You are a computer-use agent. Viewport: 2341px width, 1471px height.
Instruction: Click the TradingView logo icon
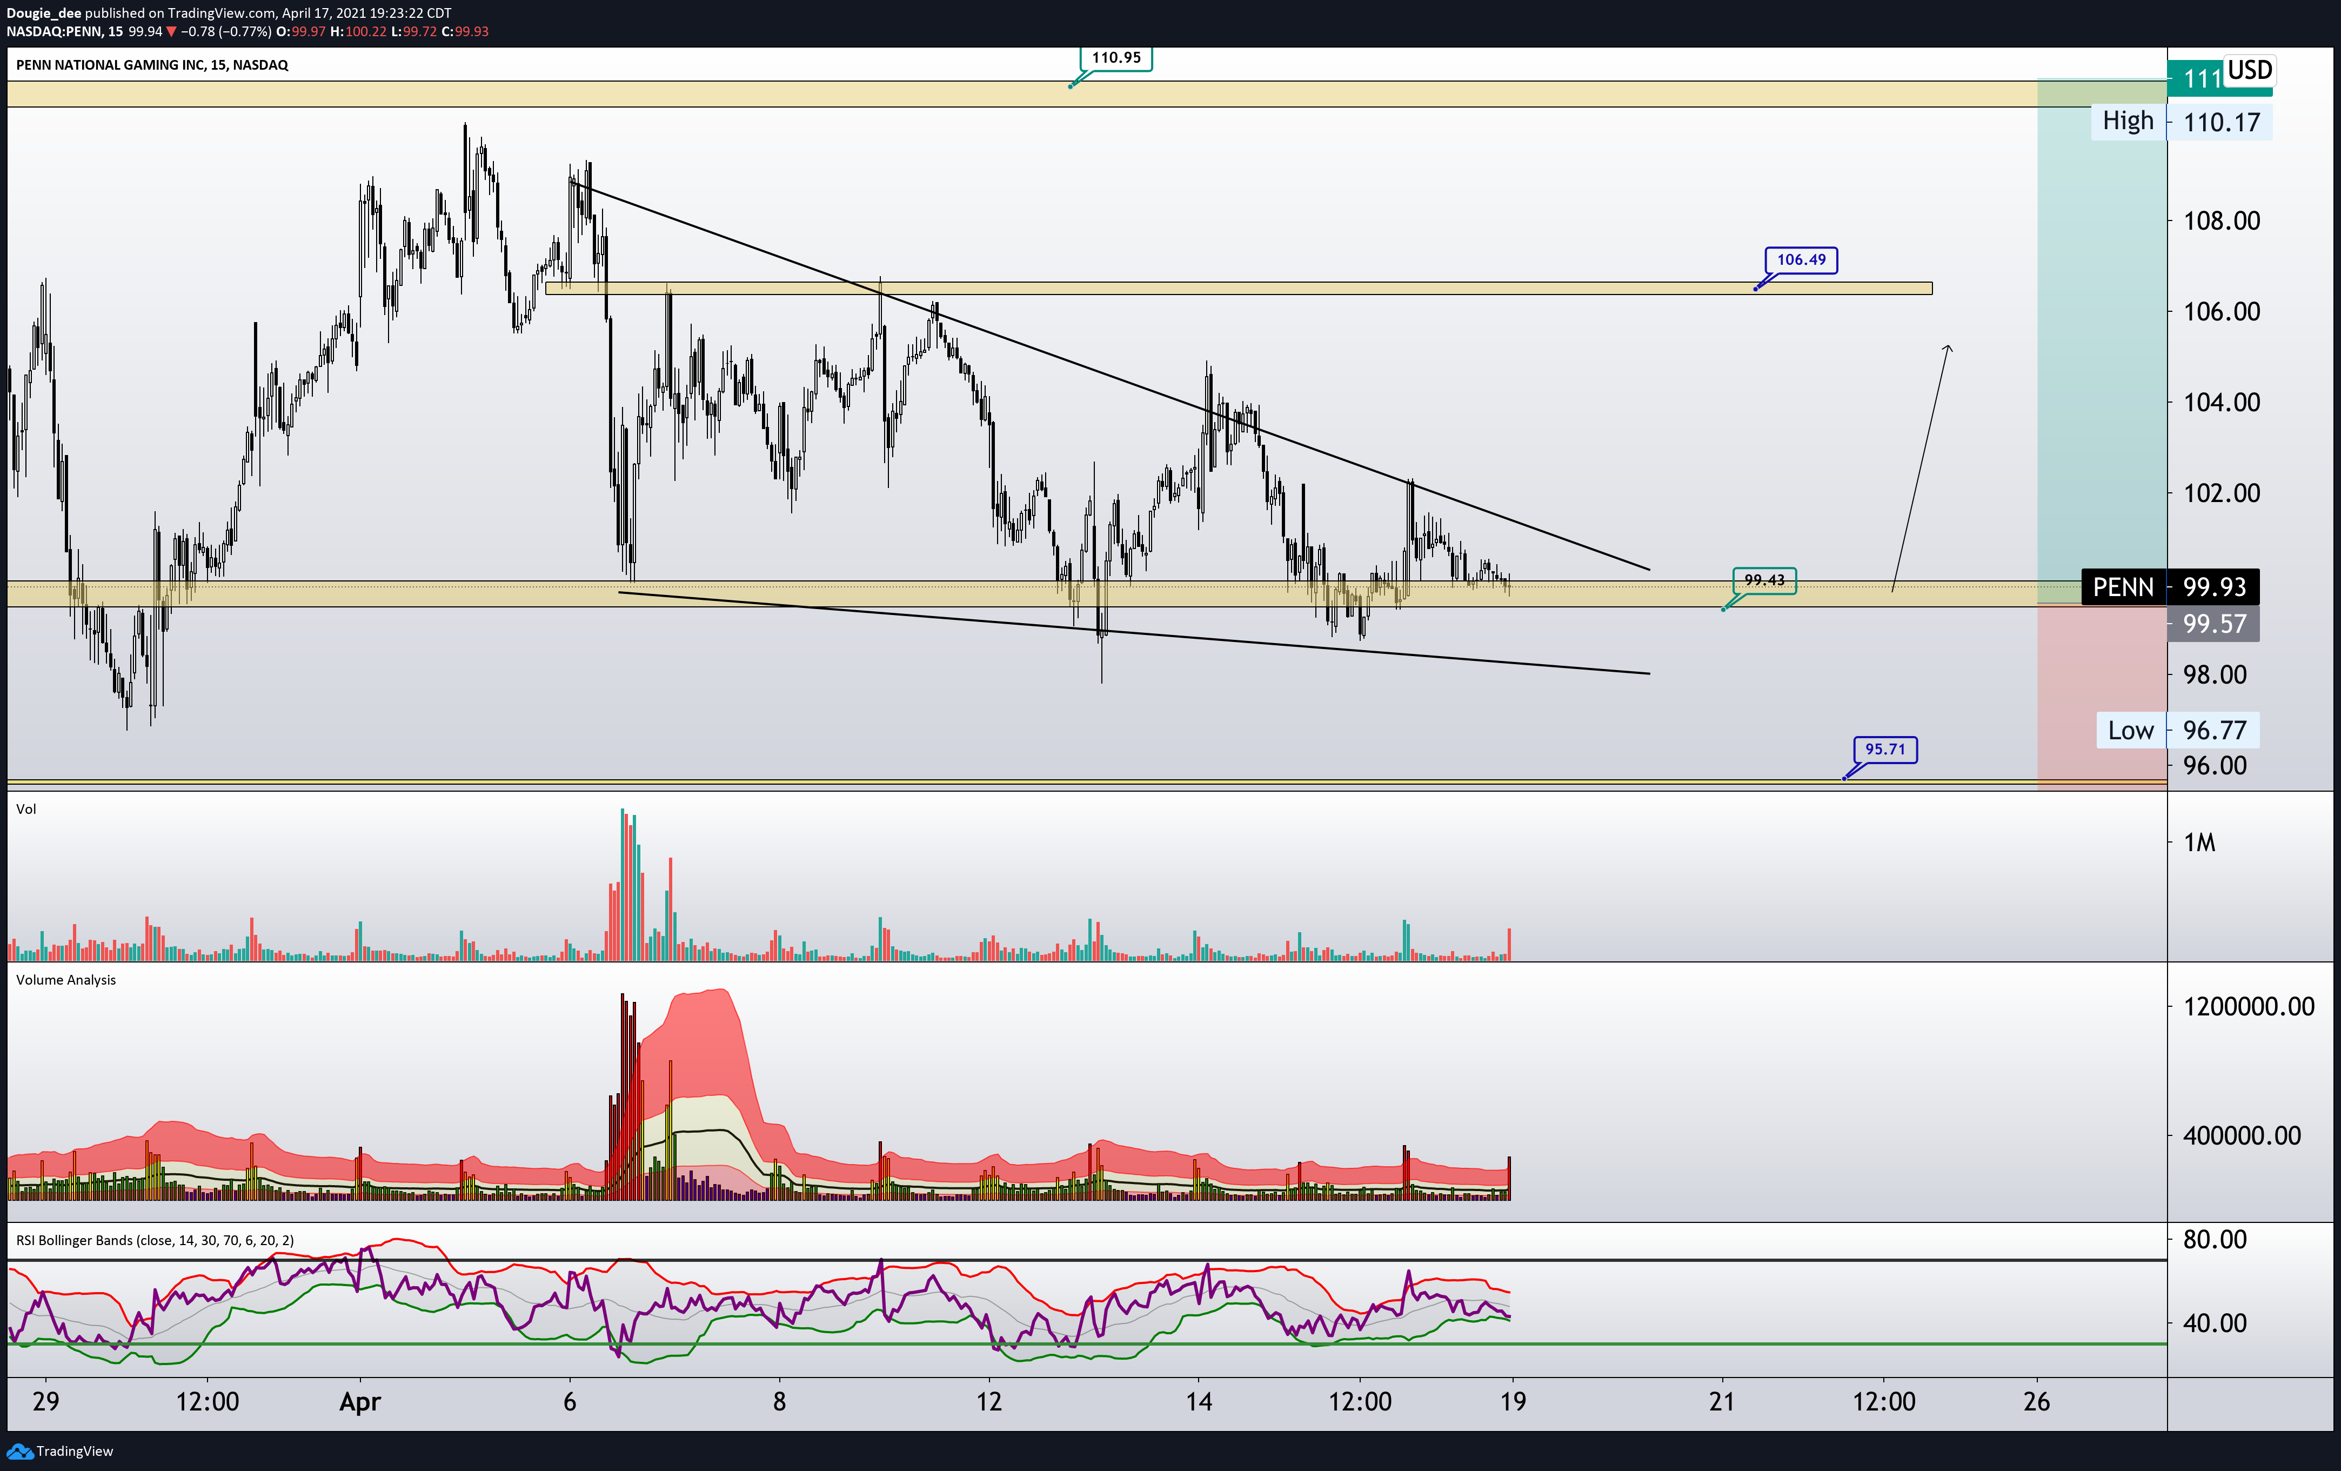tap(19, 1452)
